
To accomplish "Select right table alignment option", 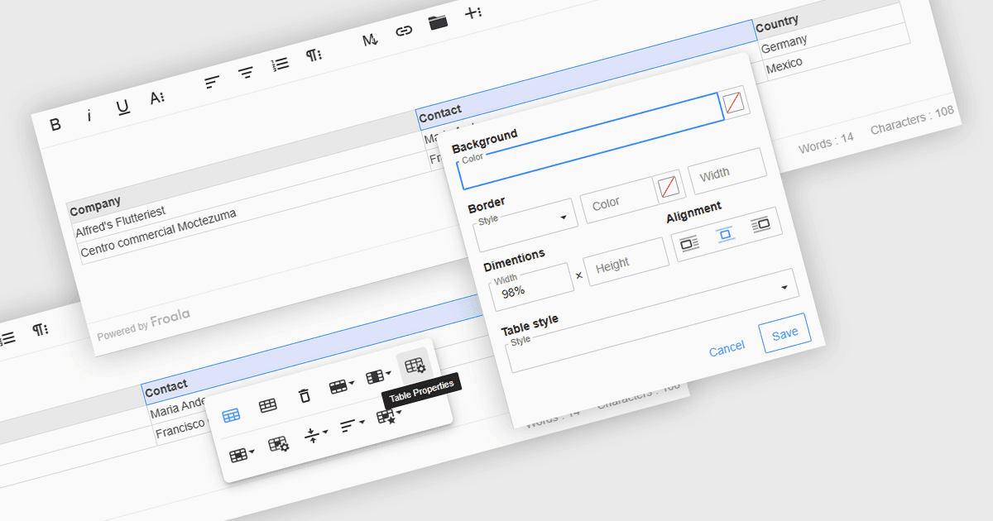I will (760, 225).
